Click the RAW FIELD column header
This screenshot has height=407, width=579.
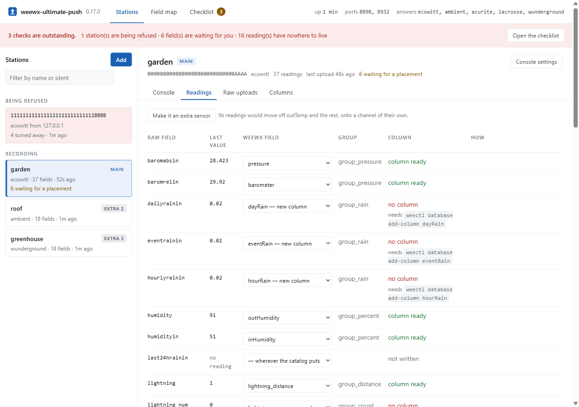coord(161,137)
